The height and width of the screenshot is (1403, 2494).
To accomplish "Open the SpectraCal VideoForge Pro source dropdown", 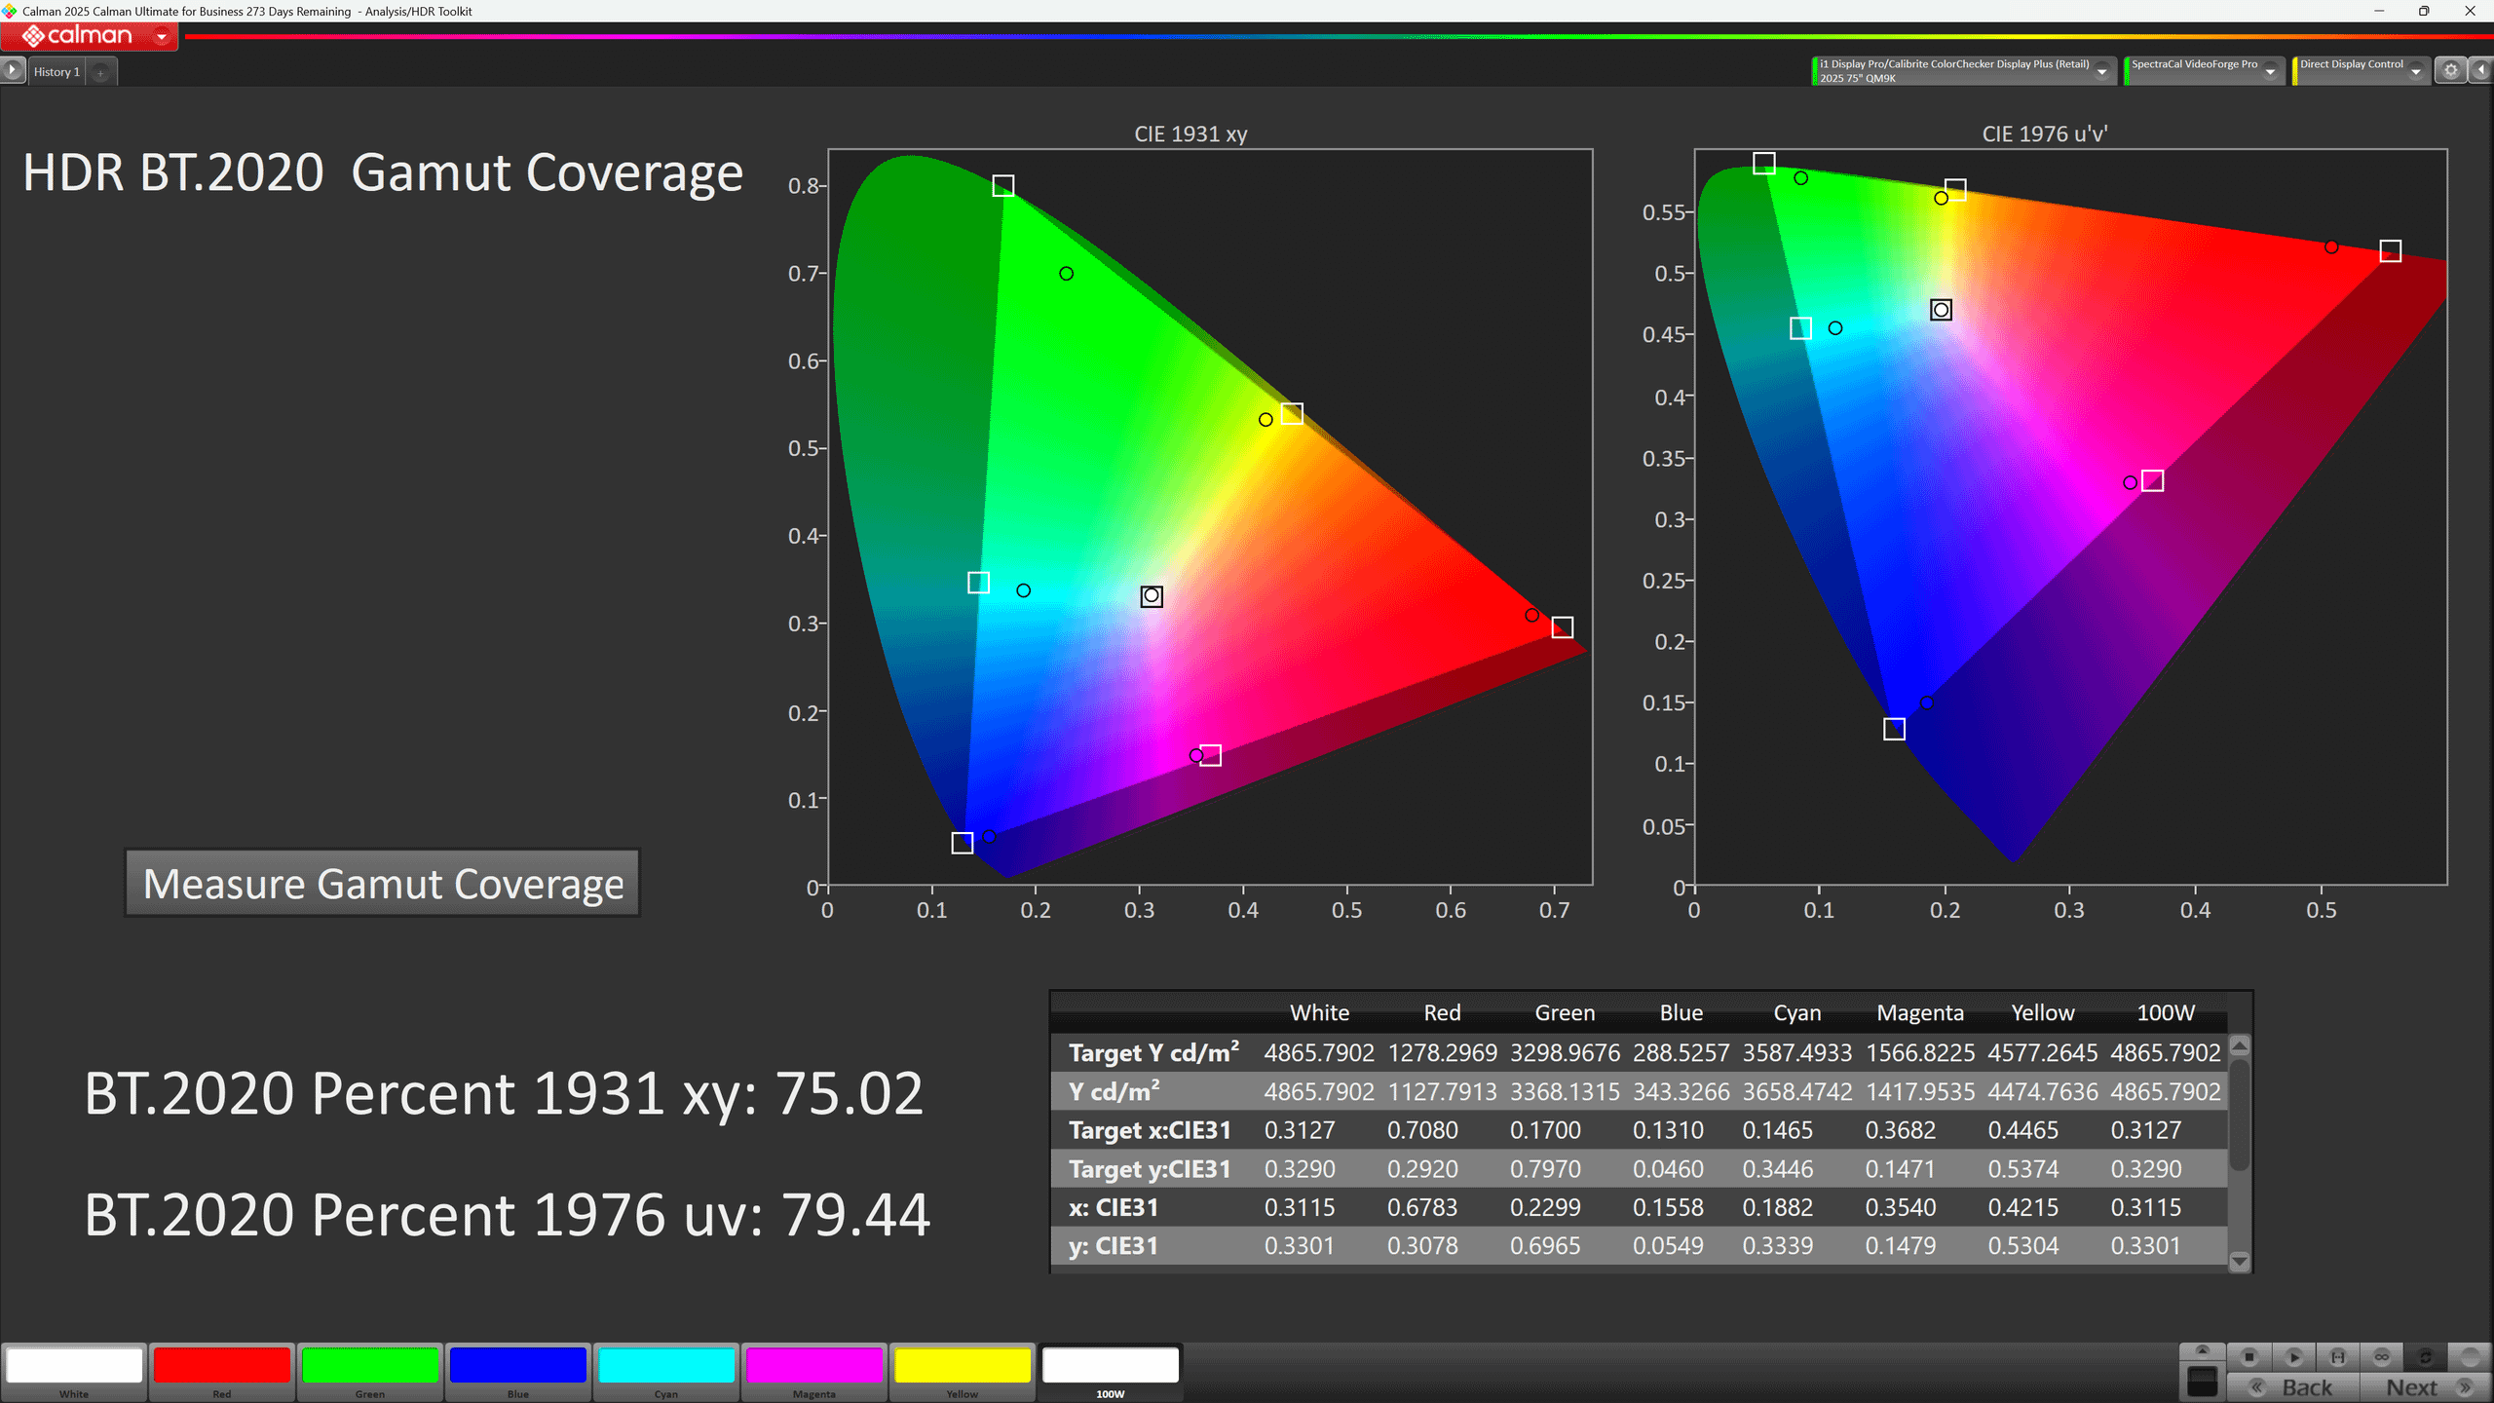I will [2270, 71].
